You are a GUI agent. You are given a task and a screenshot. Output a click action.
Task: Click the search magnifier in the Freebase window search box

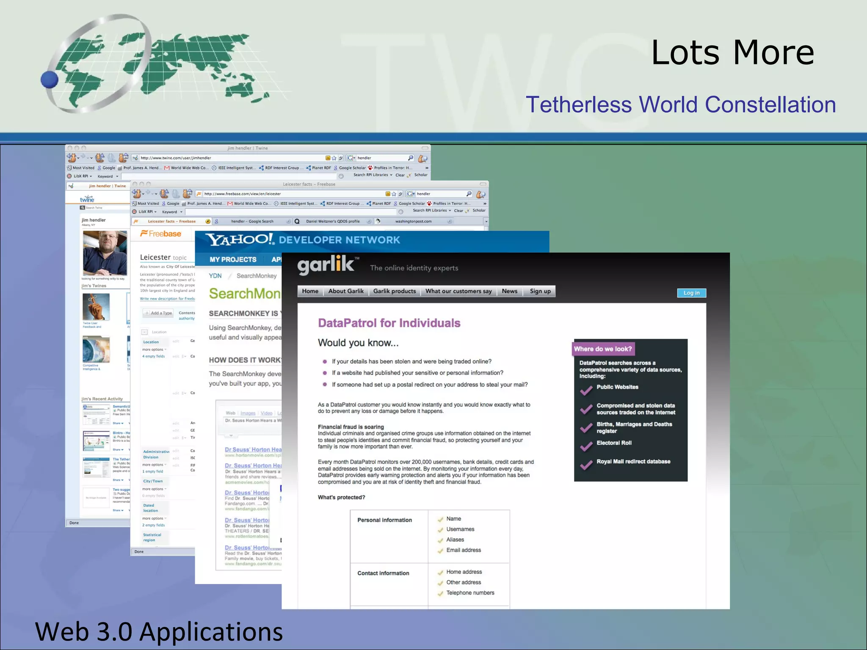pyautogui.click(x=469, y=194)
